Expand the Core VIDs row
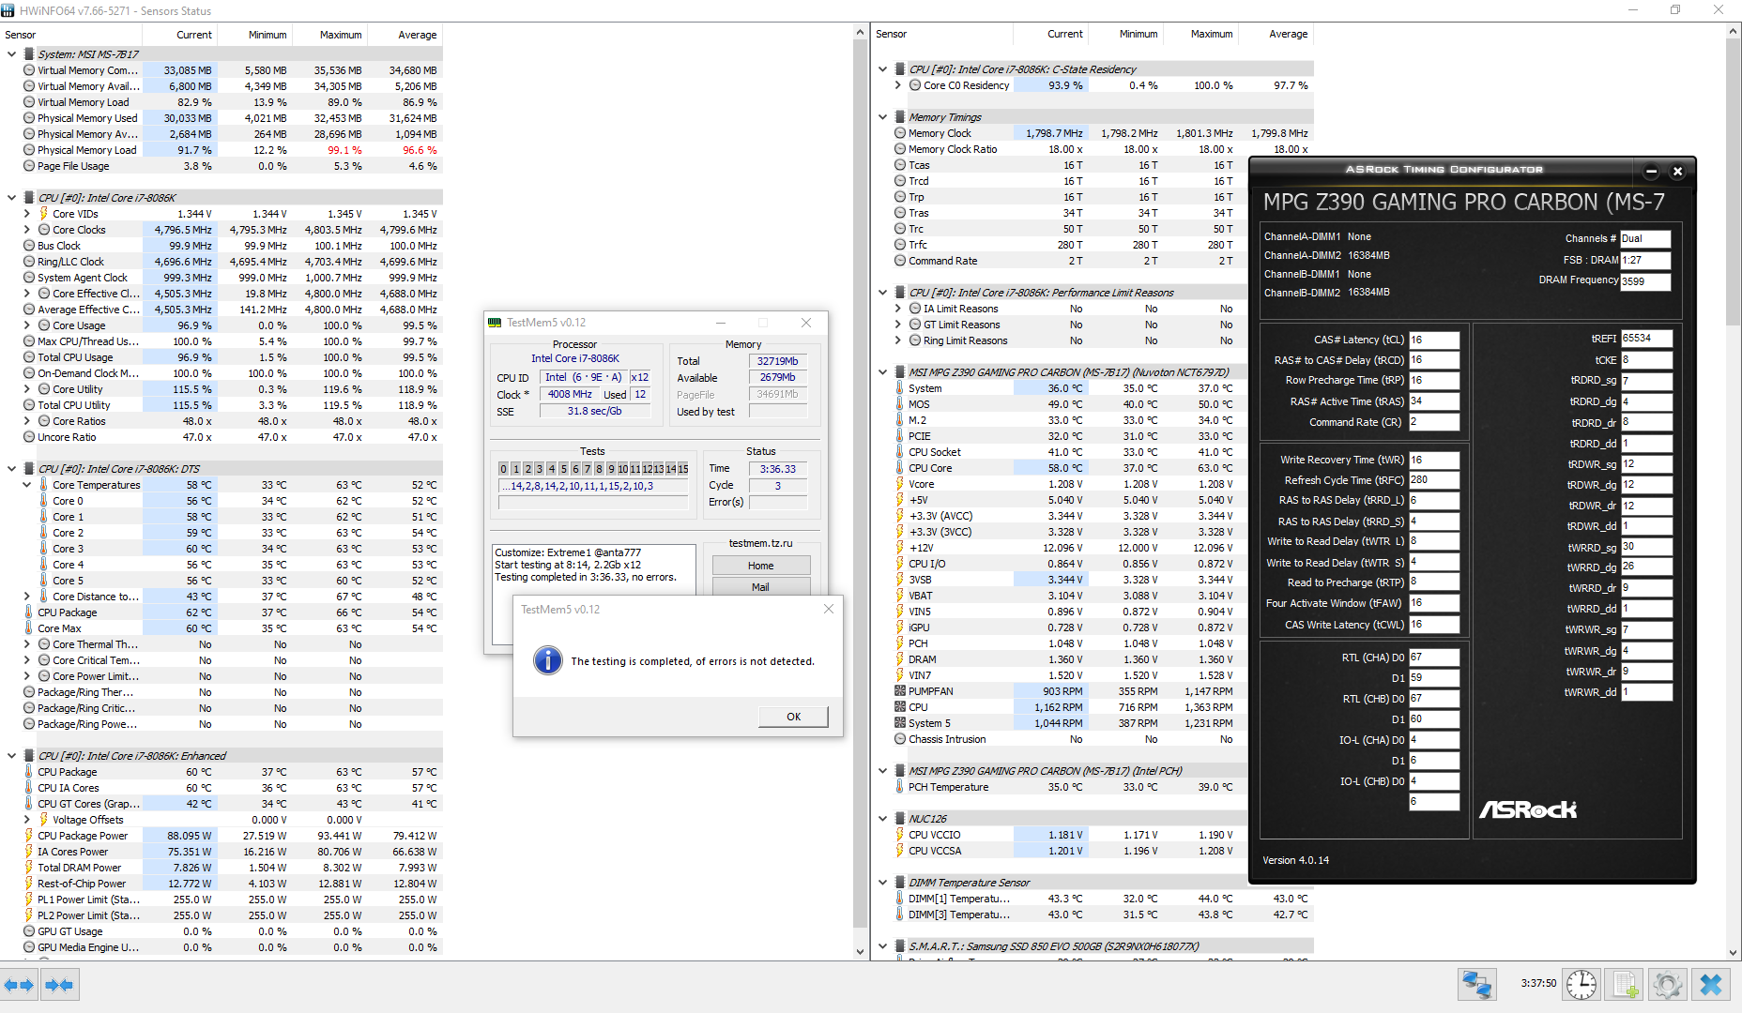 pyautogui.click(x=27, y=214)
